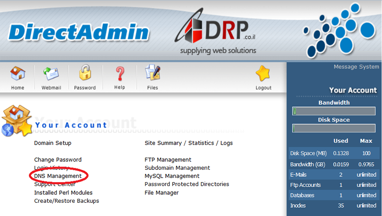Click the Bandwidth usage bar
The image size is (382, 216).
click(334, 111)
